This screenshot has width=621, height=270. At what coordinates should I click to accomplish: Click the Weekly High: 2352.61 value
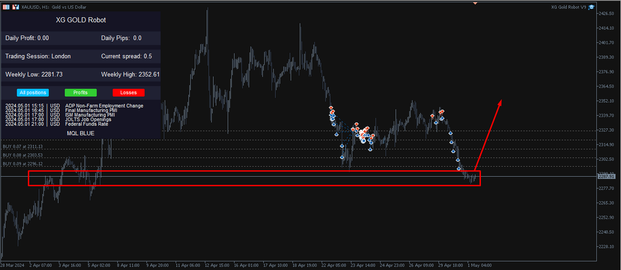pyautogui.click(x=130, y=74)
